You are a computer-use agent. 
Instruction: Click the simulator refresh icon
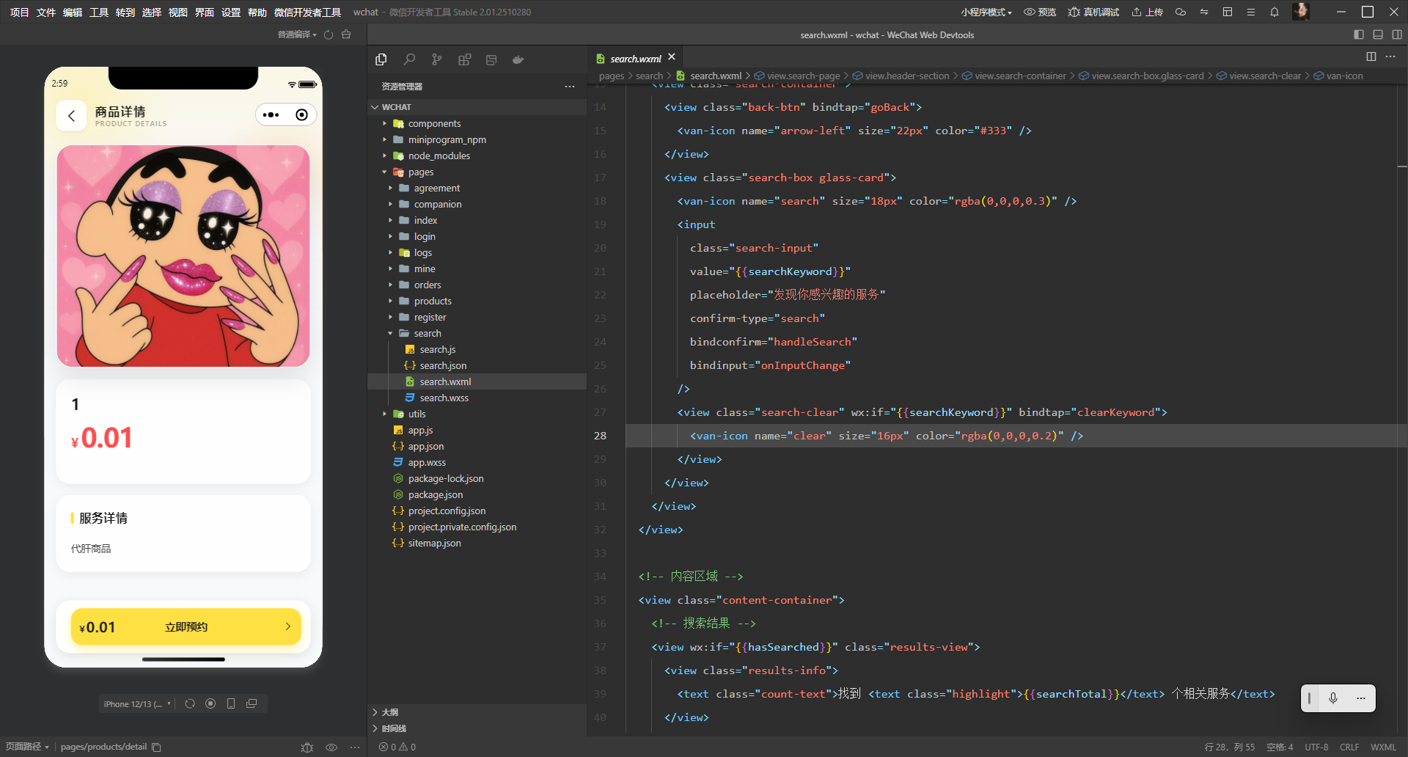click(190, 703)
